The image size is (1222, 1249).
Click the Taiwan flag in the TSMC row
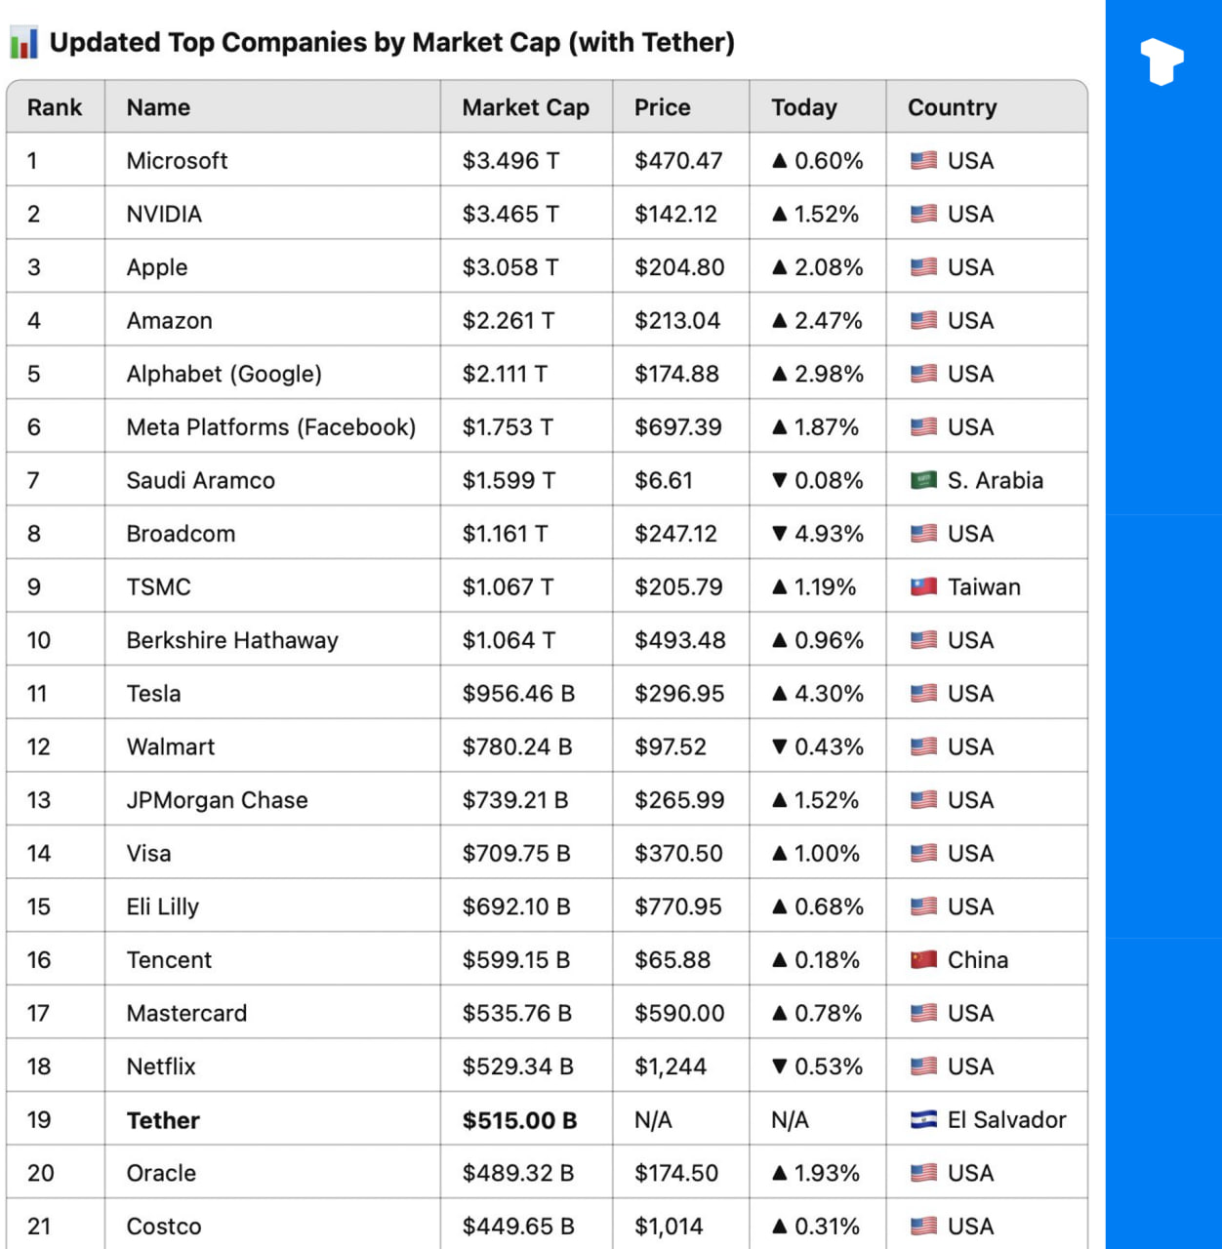923,586
